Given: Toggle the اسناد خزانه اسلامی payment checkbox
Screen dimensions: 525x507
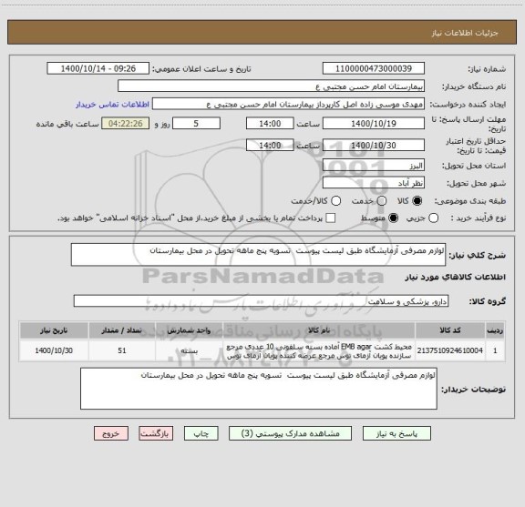Looking at the screenshot, I should pyautogui.click(x=331, y=218).
